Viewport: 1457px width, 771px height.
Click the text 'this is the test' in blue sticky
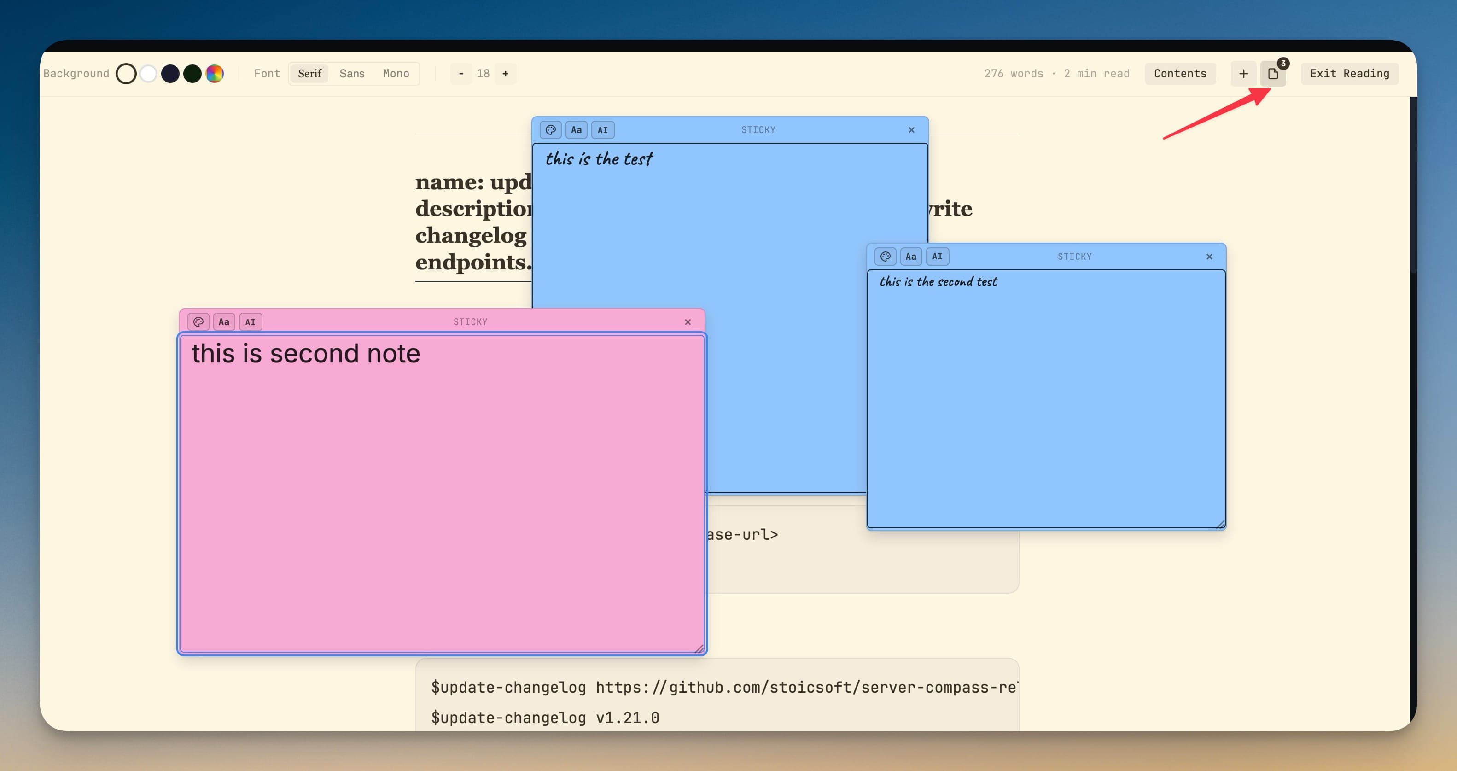click(x=599, y=159)
